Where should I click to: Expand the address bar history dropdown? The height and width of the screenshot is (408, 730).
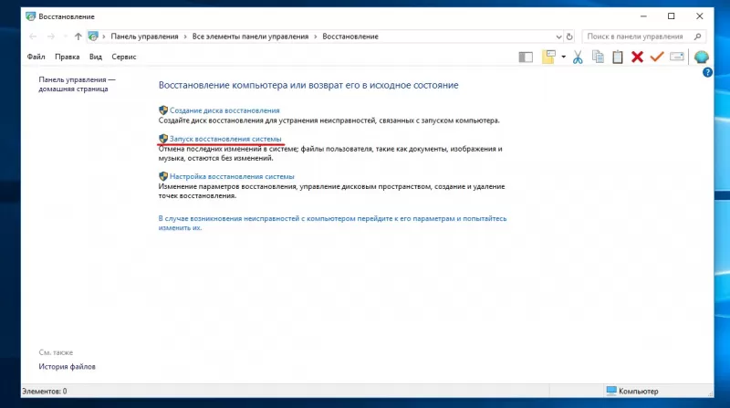[x=558, y=37]
